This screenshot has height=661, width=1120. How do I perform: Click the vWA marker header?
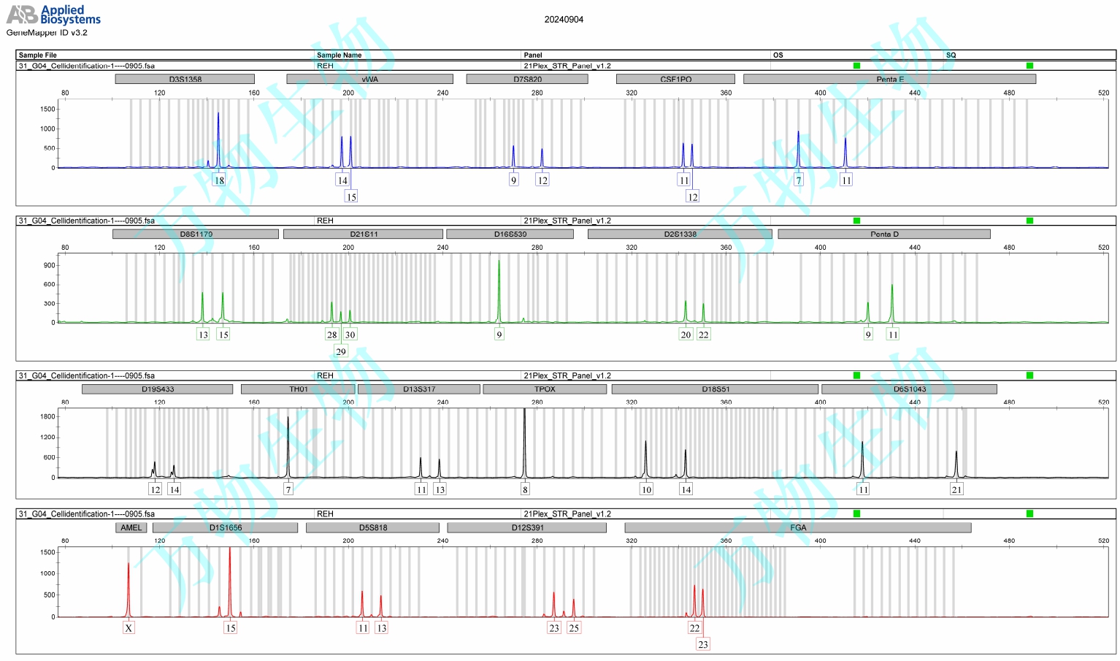369,79
